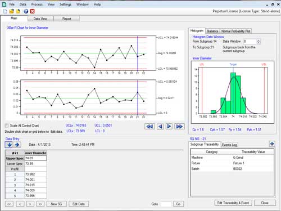The image size is (281, 211).
Task: Click the red X toolbar icon
Action: click(32, 11)
